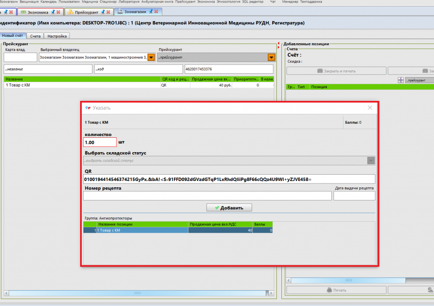Click the Номер рецепта input field
This screenshot has height=306, width=434.
[x=207, y=195]
